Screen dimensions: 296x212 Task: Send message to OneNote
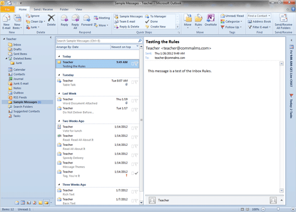click(211, 21)
